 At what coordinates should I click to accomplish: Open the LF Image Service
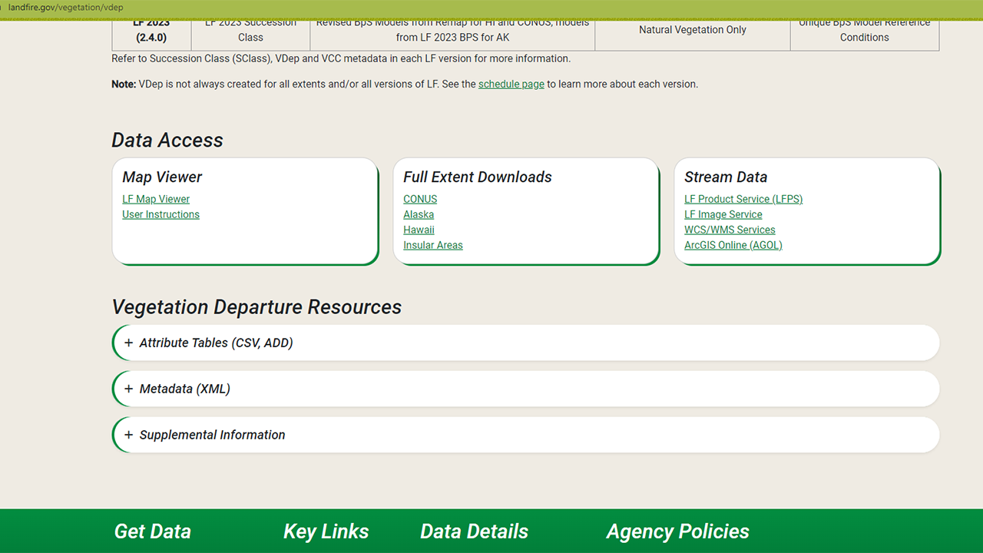(x=723, y=214)
